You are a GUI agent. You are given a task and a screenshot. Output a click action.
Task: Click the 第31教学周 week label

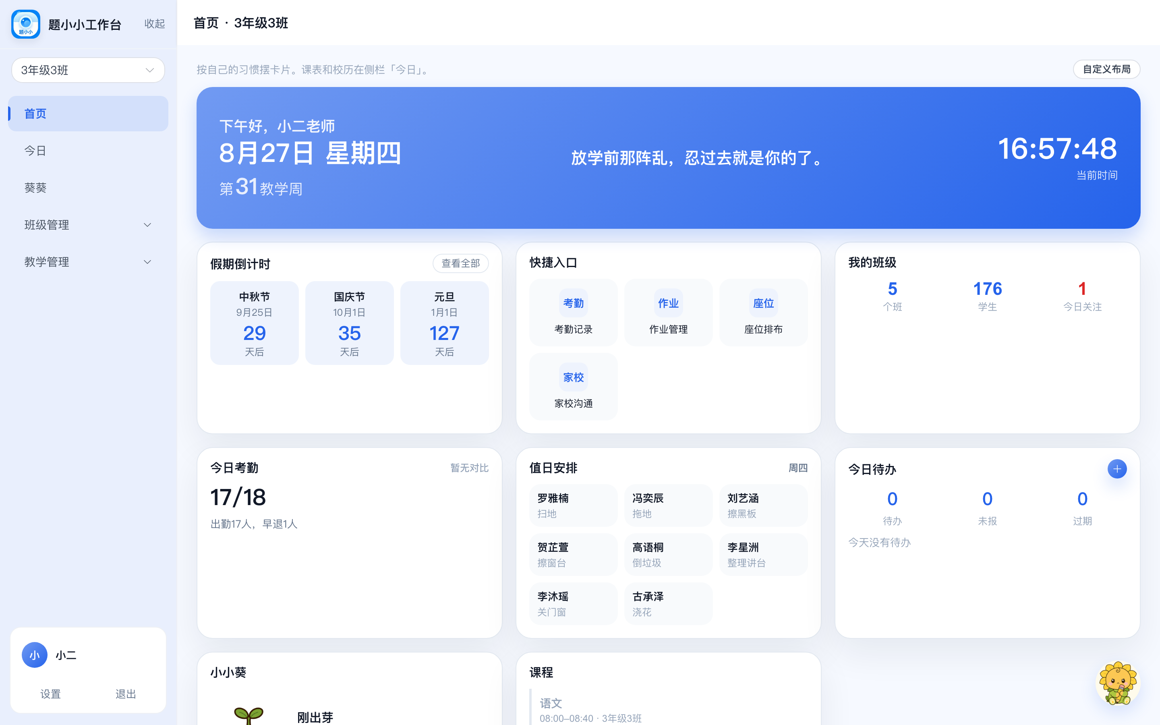pos(261,187)
